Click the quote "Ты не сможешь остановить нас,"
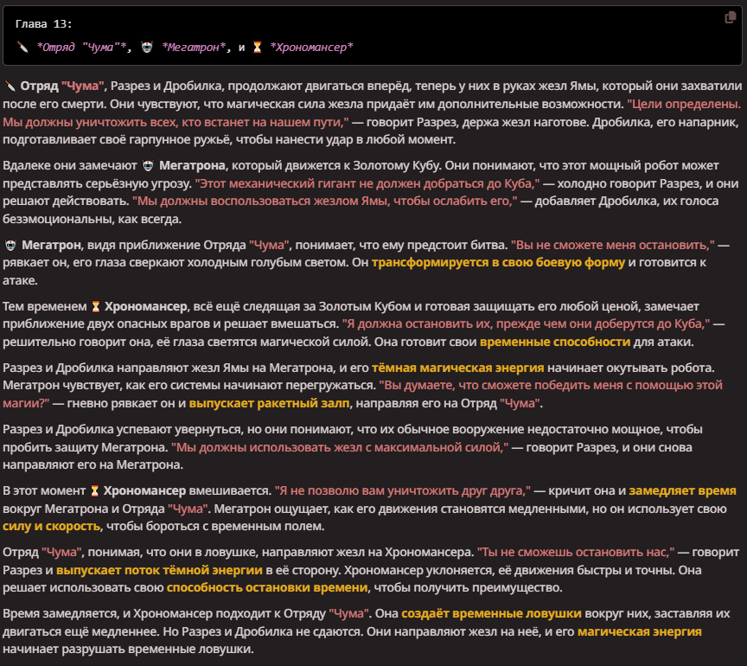The width and height of the screenshot is (747, 666). [576, 553]
